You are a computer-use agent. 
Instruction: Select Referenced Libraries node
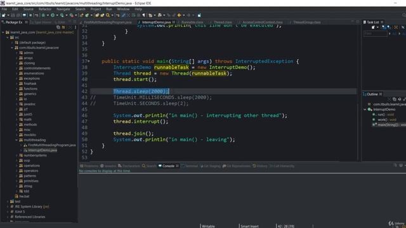click(30, 217)
